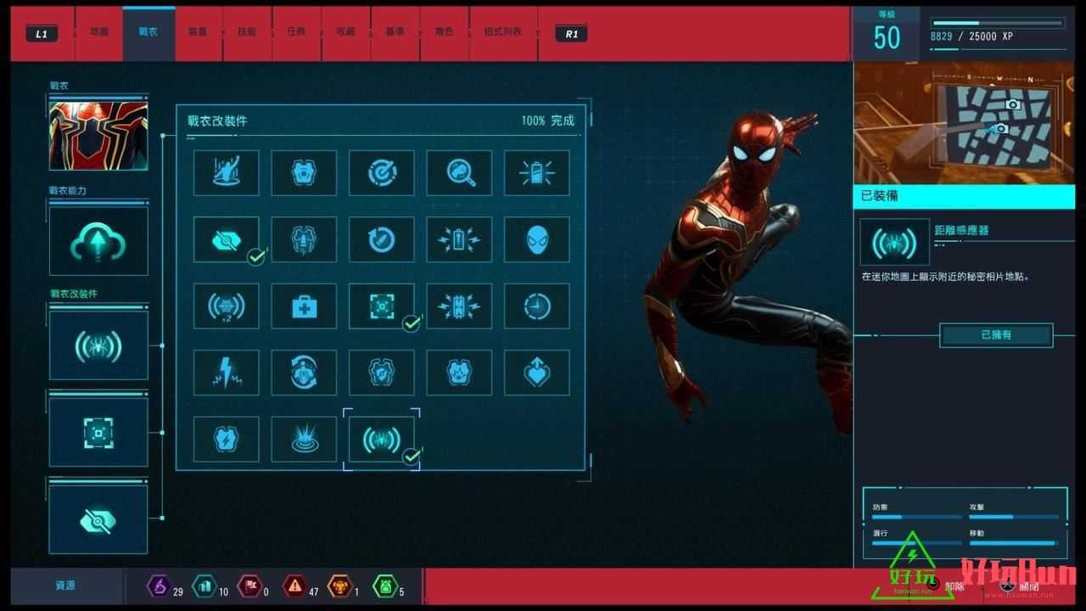The image size is (1086, 611).
Task: Toggle the checked 距離感應器 mod in grid
Action: (x=381, y=439)
